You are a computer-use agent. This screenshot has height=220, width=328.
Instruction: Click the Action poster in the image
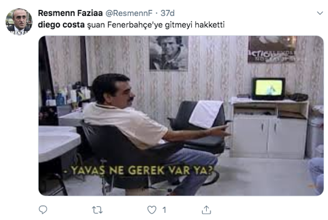[x=272, y=49]
